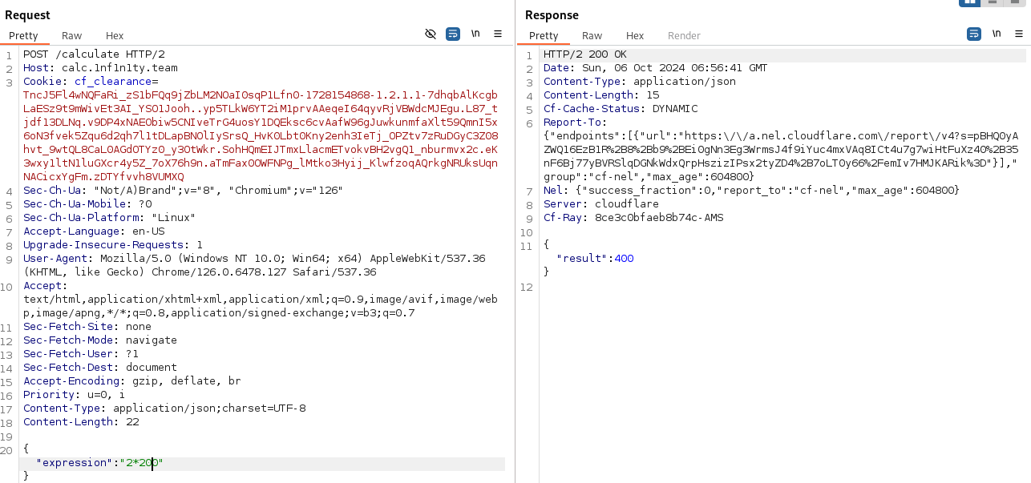Open the Response Render tab
1031x483 pixels.
pyautogui.click(x=684, y=35)
